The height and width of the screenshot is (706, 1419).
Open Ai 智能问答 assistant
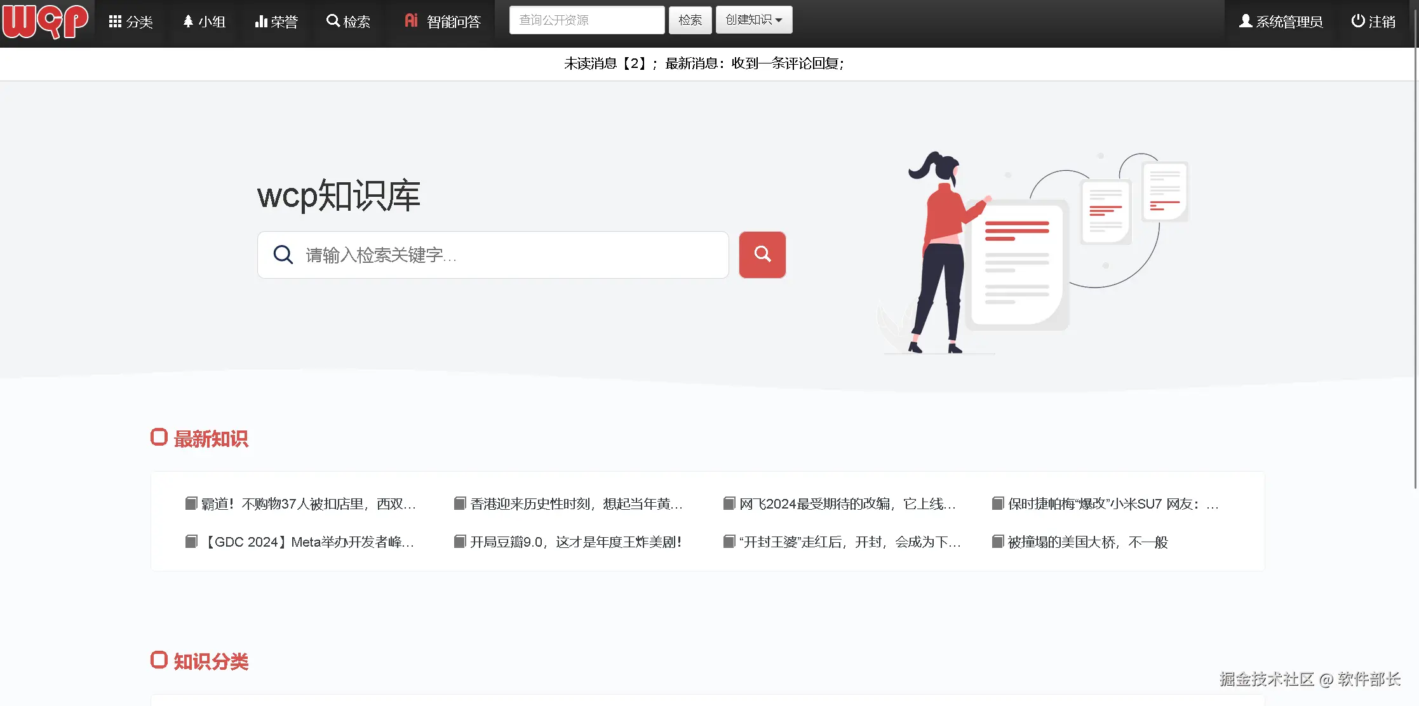pos(443,22)
